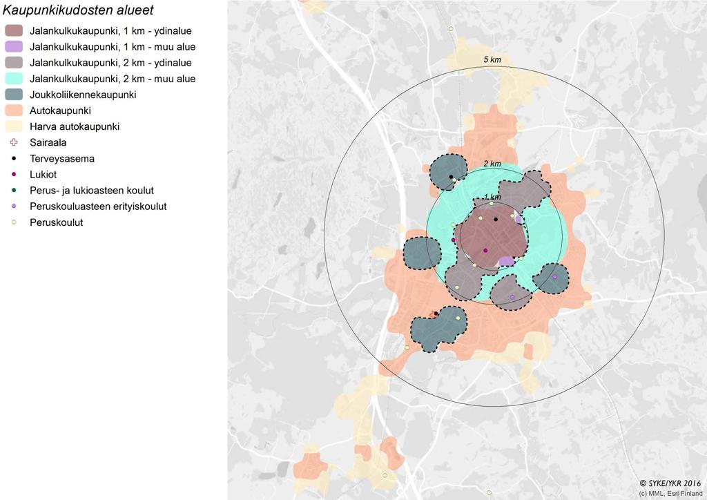Click the light Peruskoulut legend dot

(14, 222)
